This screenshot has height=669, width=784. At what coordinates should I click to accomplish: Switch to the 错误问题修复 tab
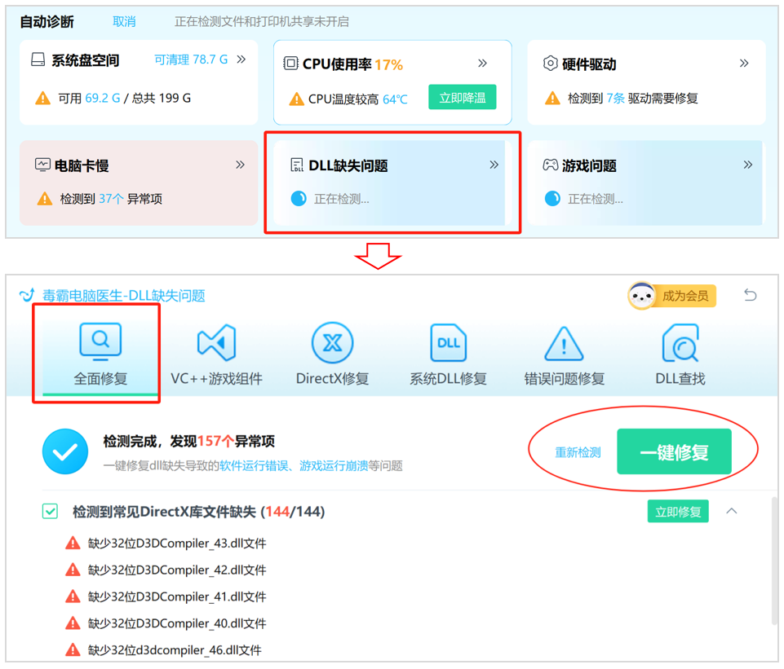pyautogui.click(x=563, y=352)
